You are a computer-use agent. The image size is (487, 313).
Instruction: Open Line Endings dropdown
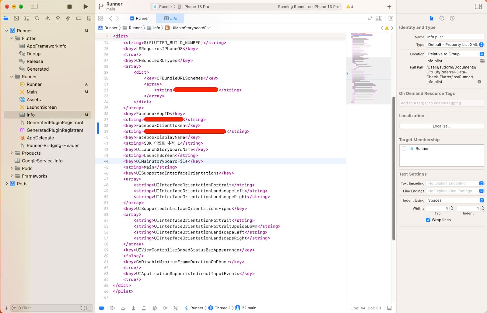[x=455, y=191]
